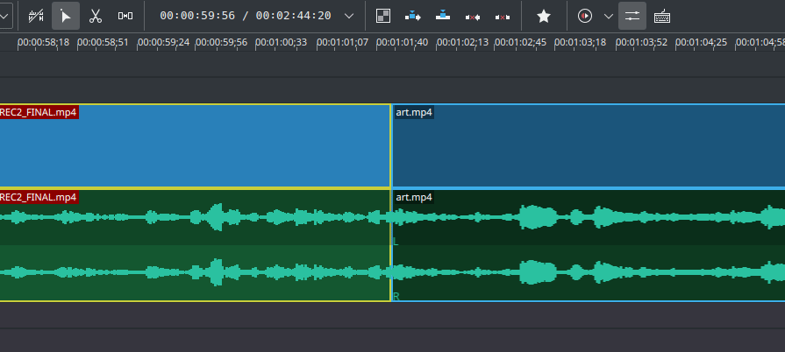Click the extract timeline zone icon
This screenshot has height=352, width=785.
[473, 16]
